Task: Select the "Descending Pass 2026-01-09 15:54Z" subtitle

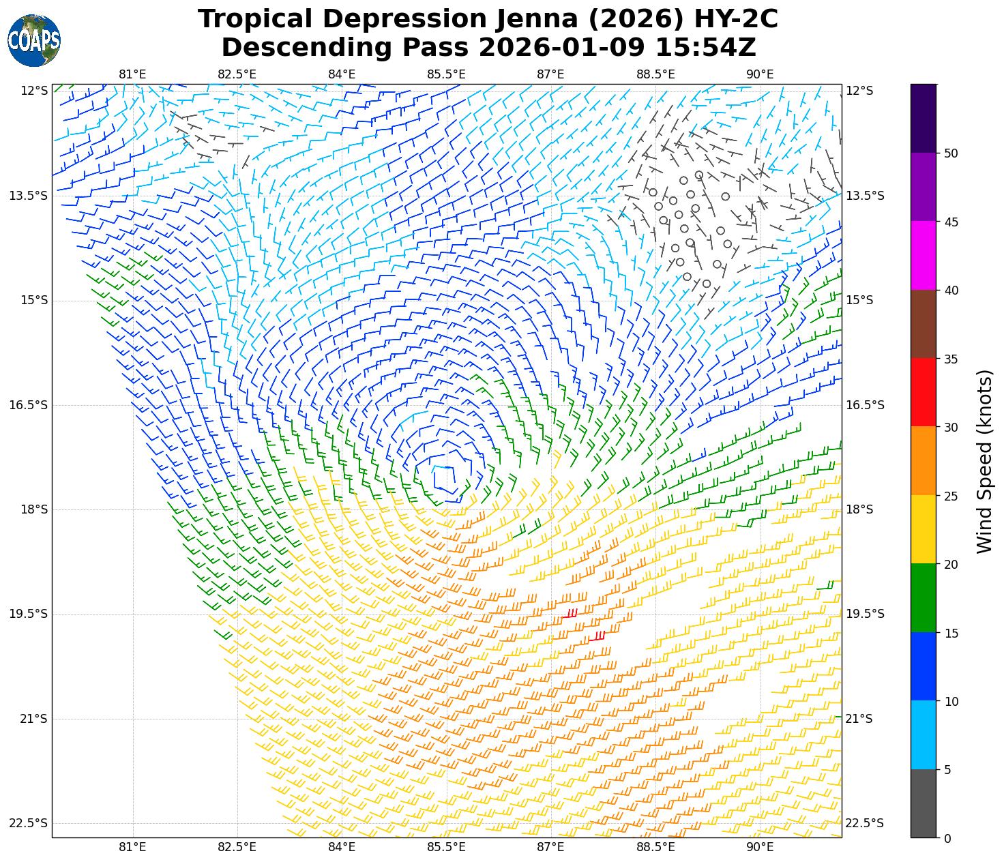Action: (x=488, y=48)
